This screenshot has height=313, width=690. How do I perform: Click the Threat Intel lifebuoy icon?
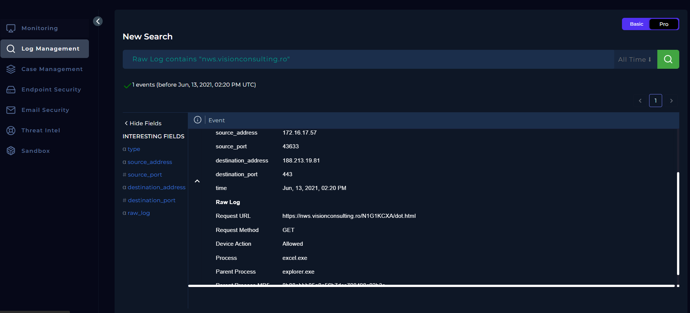(11, 130)
